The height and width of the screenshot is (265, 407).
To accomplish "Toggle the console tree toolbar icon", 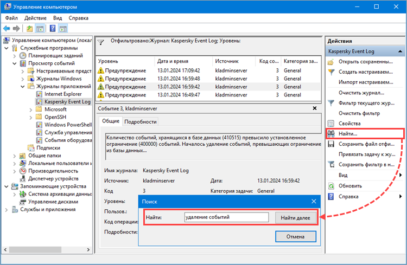I will pyautogui.click(x=40, y=29).
